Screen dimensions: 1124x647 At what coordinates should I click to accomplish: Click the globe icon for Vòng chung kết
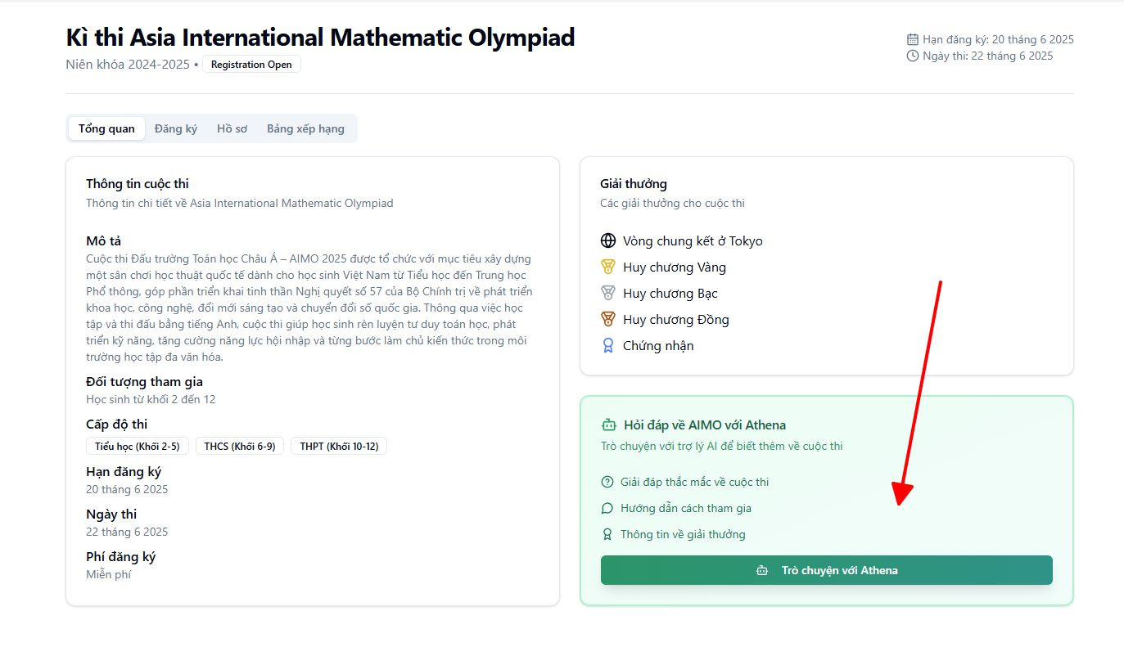tap(607, 240)
